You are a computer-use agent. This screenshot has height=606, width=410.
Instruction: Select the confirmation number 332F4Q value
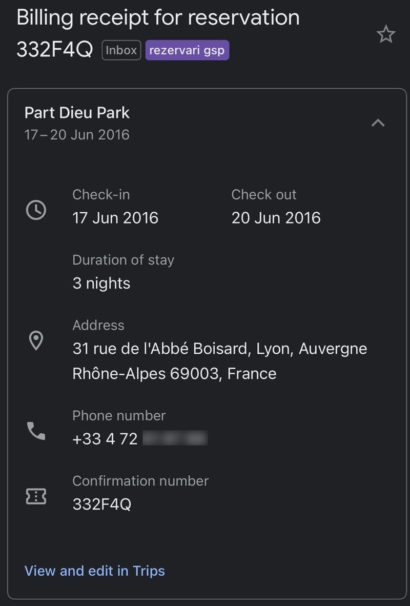click(x=101, y=504)
